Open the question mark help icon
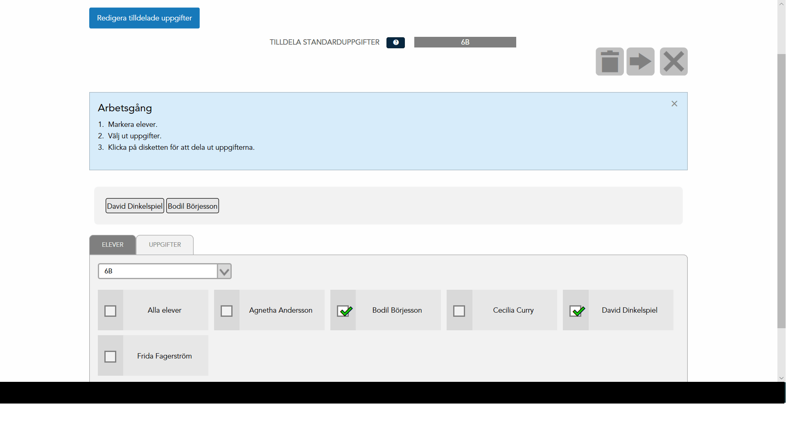 pos(395,43)
